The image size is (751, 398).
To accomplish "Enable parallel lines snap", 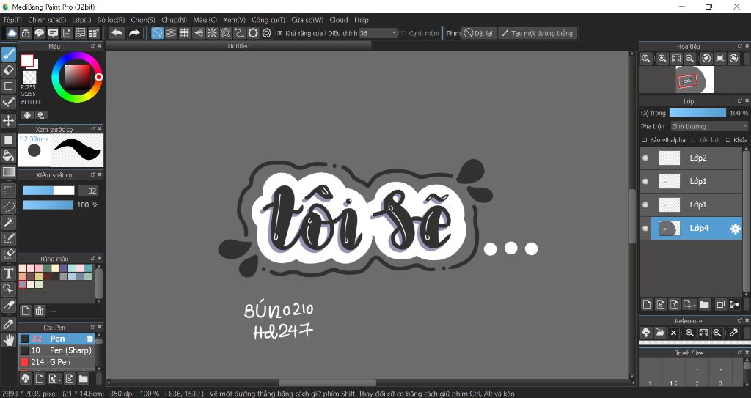I will (171, 33).
